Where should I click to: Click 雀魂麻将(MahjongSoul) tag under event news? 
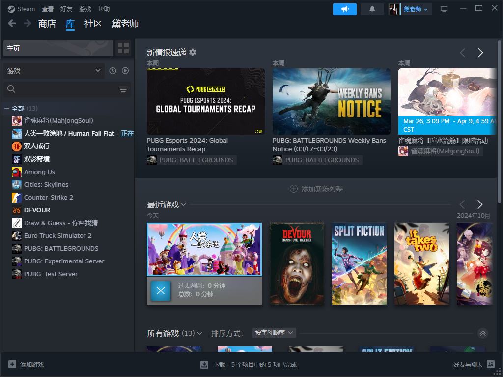click(441, 151)
